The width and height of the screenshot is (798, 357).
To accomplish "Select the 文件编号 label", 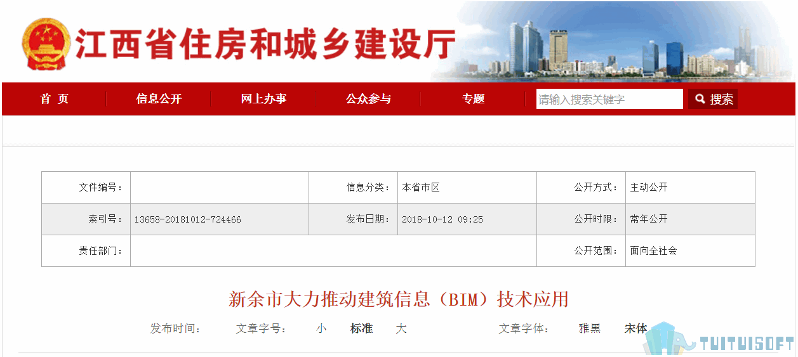I will tap(100, 188).
